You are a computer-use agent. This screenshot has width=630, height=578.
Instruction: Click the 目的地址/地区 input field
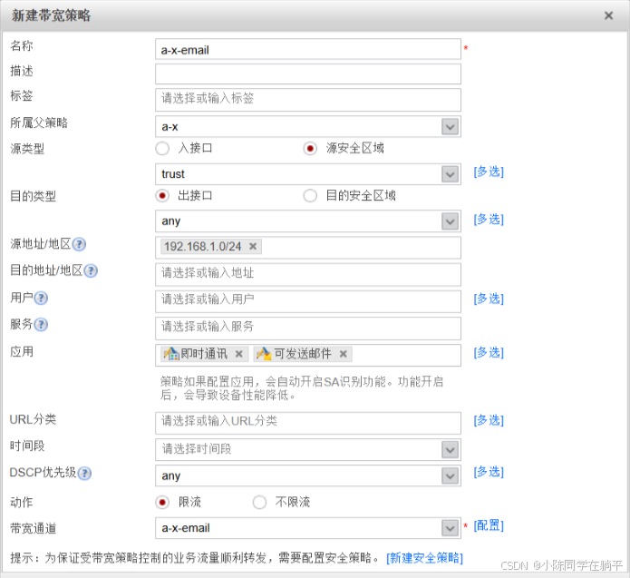(308, 274)
